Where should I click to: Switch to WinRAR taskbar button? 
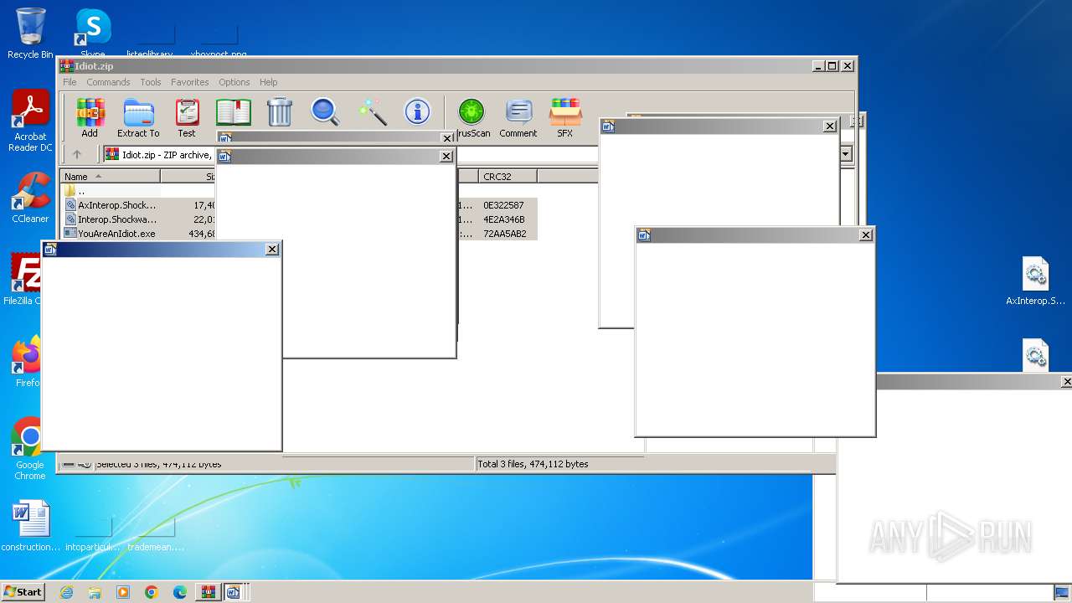pyautogui.click(x=208, y=592)
